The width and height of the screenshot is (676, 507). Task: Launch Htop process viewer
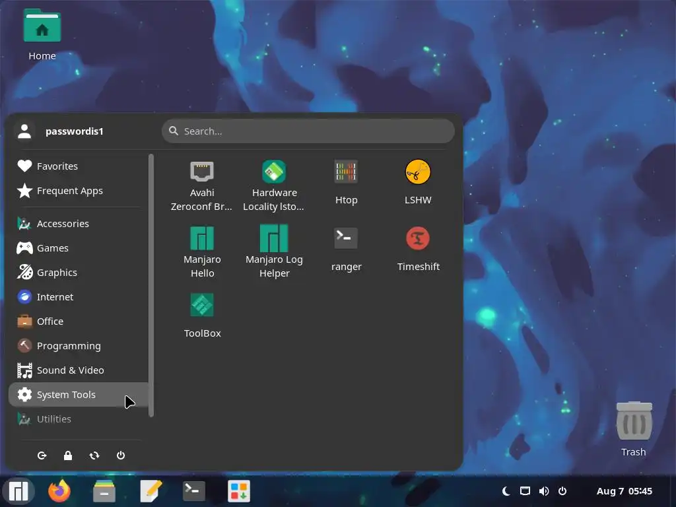pyautogui.click(x=346, y=183)
